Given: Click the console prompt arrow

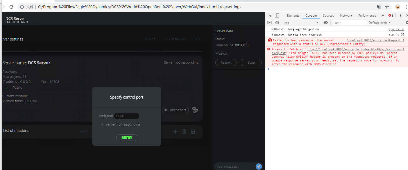Looking at the screenshot, I should [269, 69].
